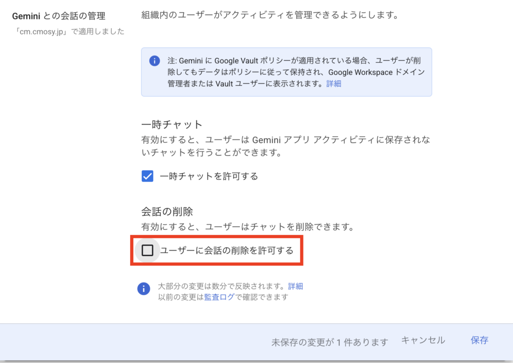Click the info icon beside 大部分の変更 text
Screen dimensions: 513x363
(144, 288)
